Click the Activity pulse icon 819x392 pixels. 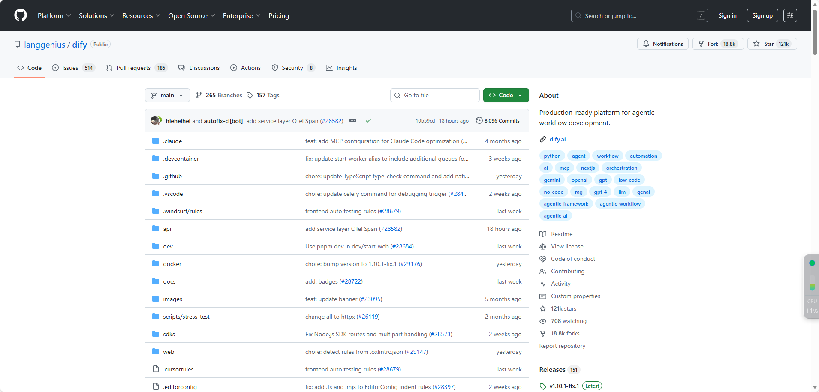pos(543,284)
